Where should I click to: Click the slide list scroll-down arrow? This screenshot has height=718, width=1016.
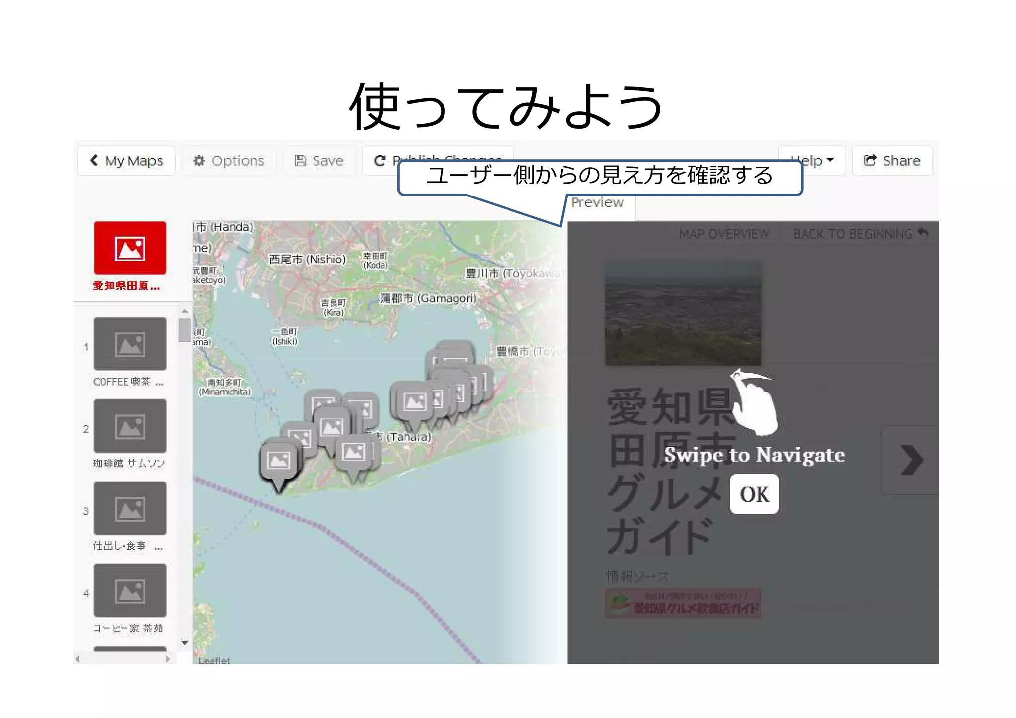(185, 642)
